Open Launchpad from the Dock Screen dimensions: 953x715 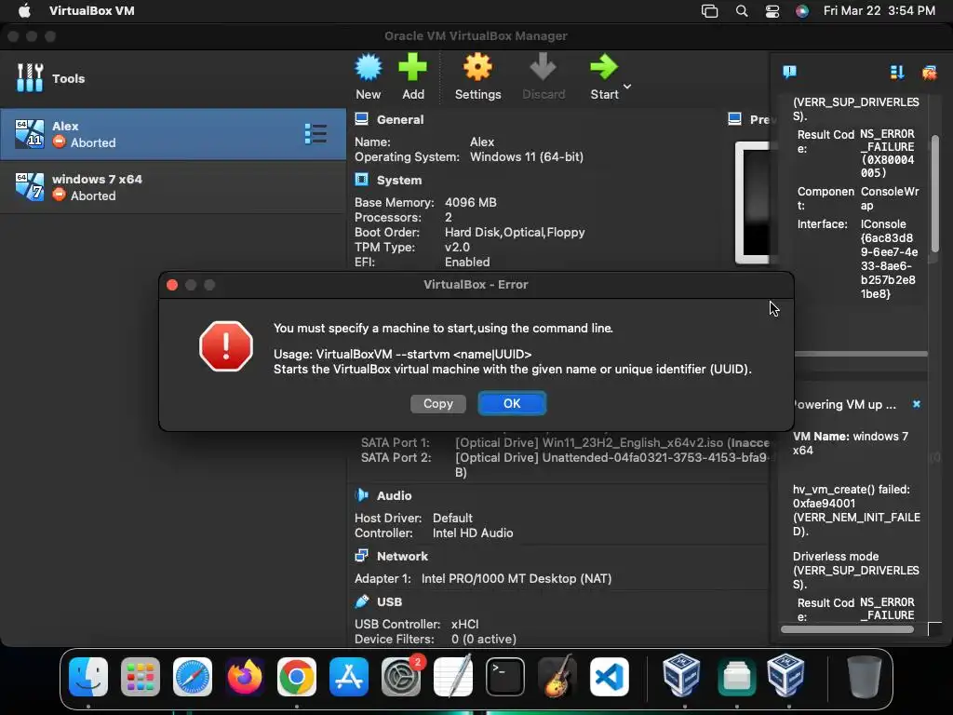(x=141, y=677)
